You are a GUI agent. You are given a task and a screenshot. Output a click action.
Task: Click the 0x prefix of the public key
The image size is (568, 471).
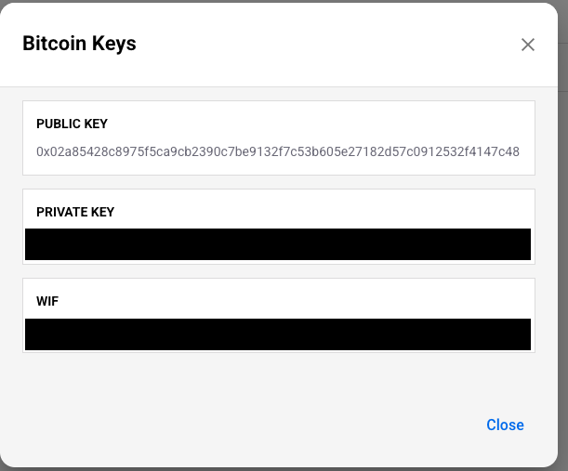tap(43, 151)
